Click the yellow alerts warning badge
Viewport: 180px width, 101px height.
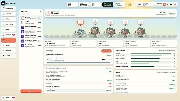coord(129,4)
